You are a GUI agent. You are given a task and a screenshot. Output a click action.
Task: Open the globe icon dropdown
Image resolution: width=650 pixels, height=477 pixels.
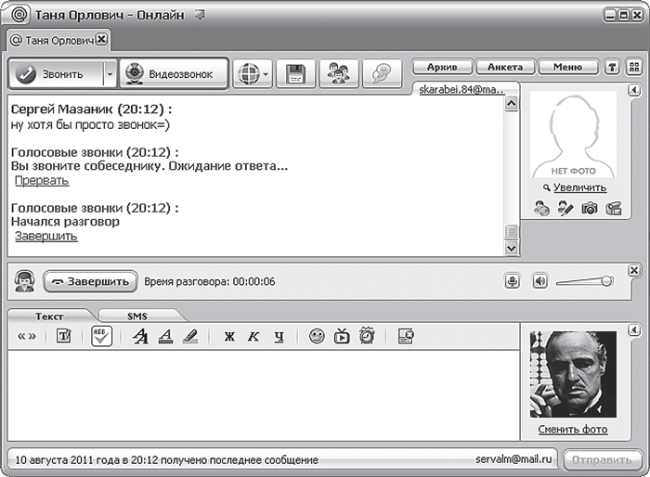253,74
